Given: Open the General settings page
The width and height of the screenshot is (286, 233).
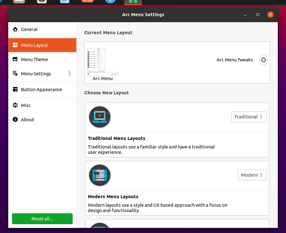Looking at the screenshot, I should pos(42,29).
